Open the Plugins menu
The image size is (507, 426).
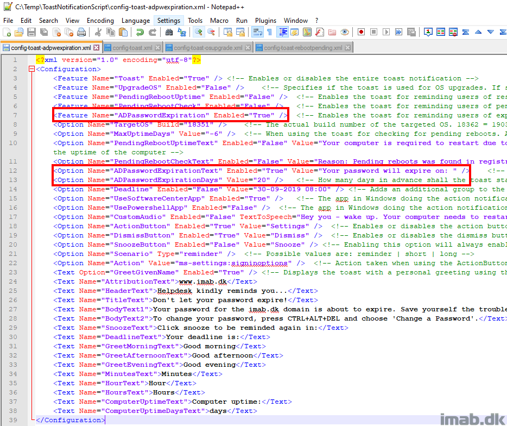[266, 21]
